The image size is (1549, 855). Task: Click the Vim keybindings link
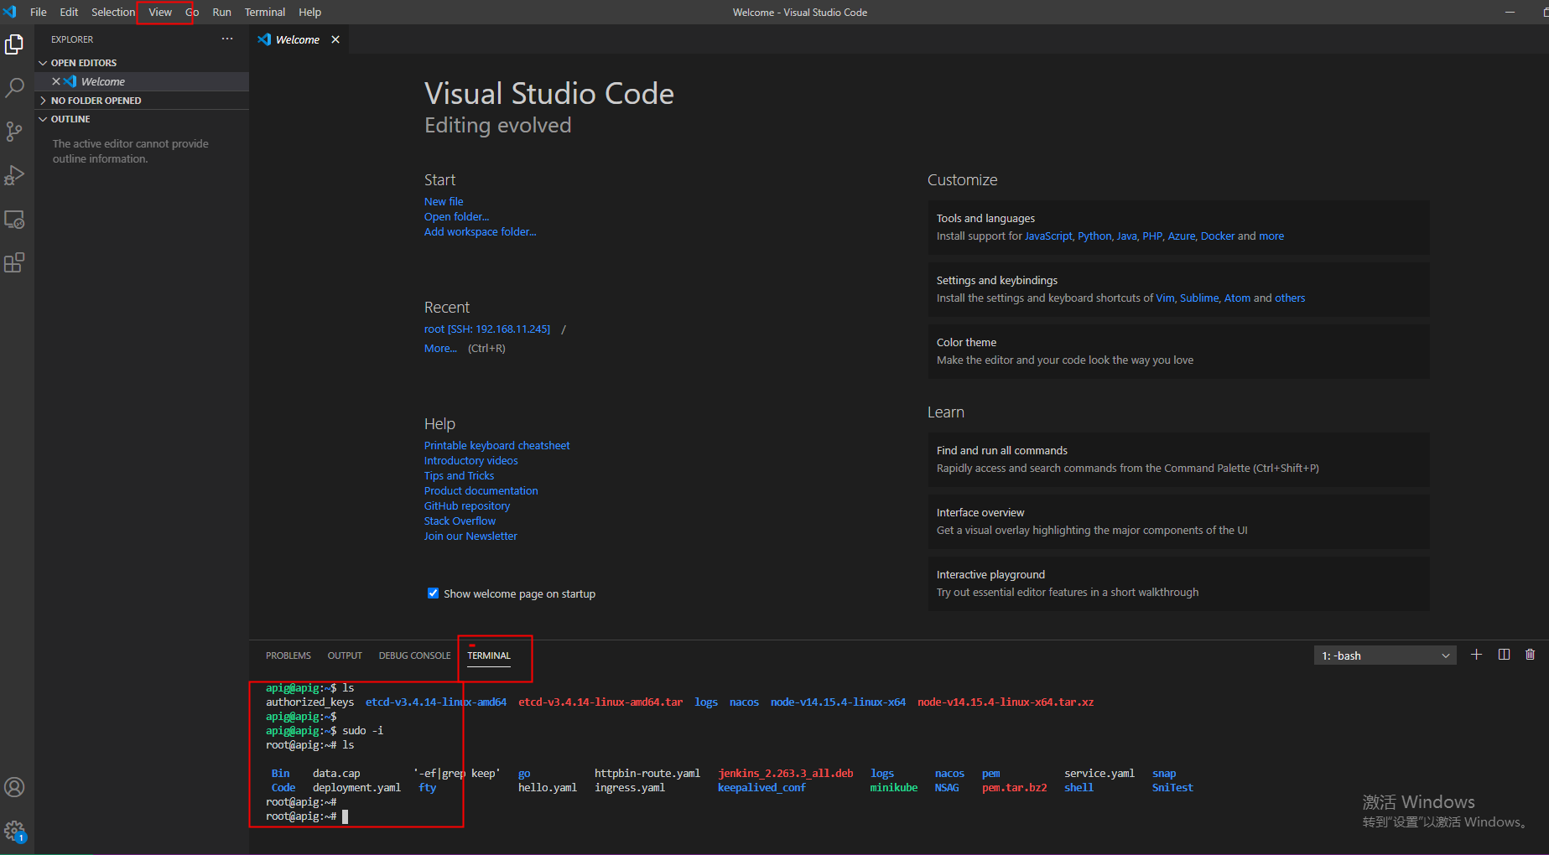[x=1165, y=298]
